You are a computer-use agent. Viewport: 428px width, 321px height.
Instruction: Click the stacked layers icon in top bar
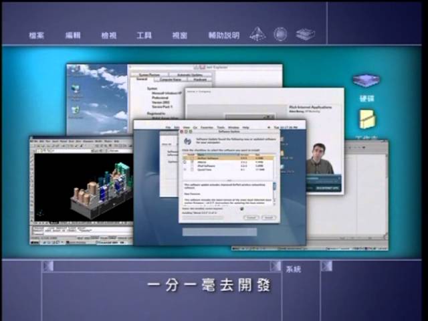[305, 33]
